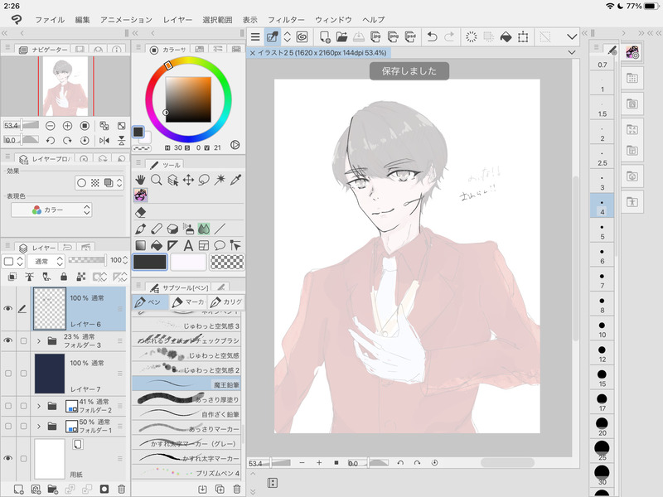Flip navigator view horizontally
This screenshot has height=497, width=663.
[x=104, y=140]
